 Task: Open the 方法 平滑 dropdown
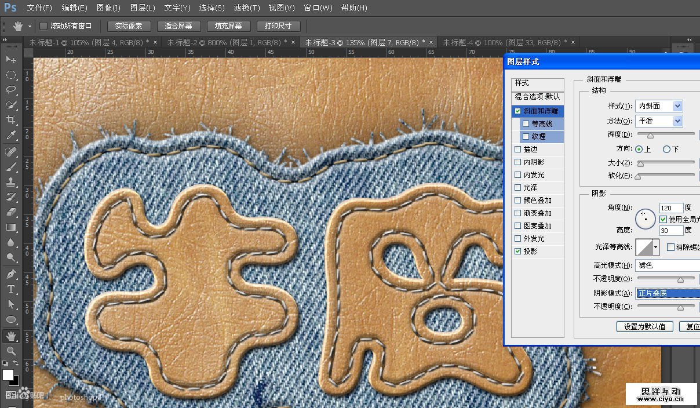click(677, 121)
